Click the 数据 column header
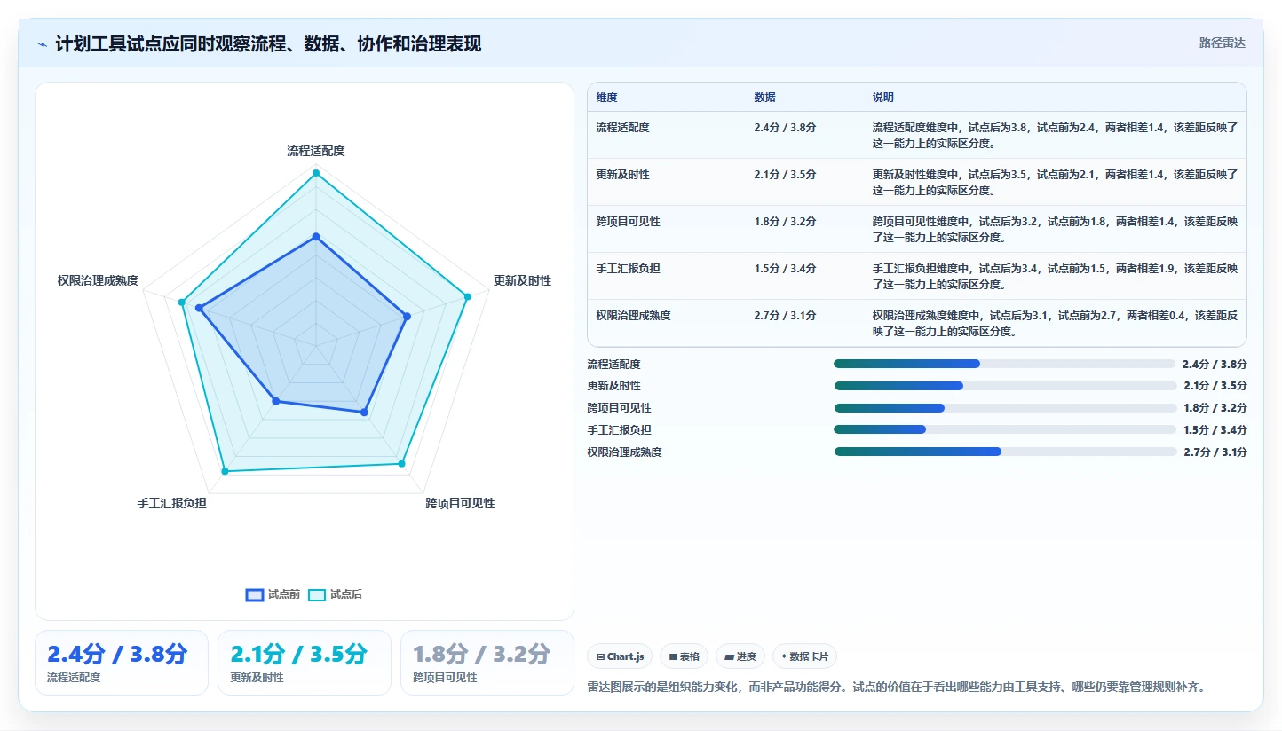This screenshot has height=731, width=1282. click(765, 98)
